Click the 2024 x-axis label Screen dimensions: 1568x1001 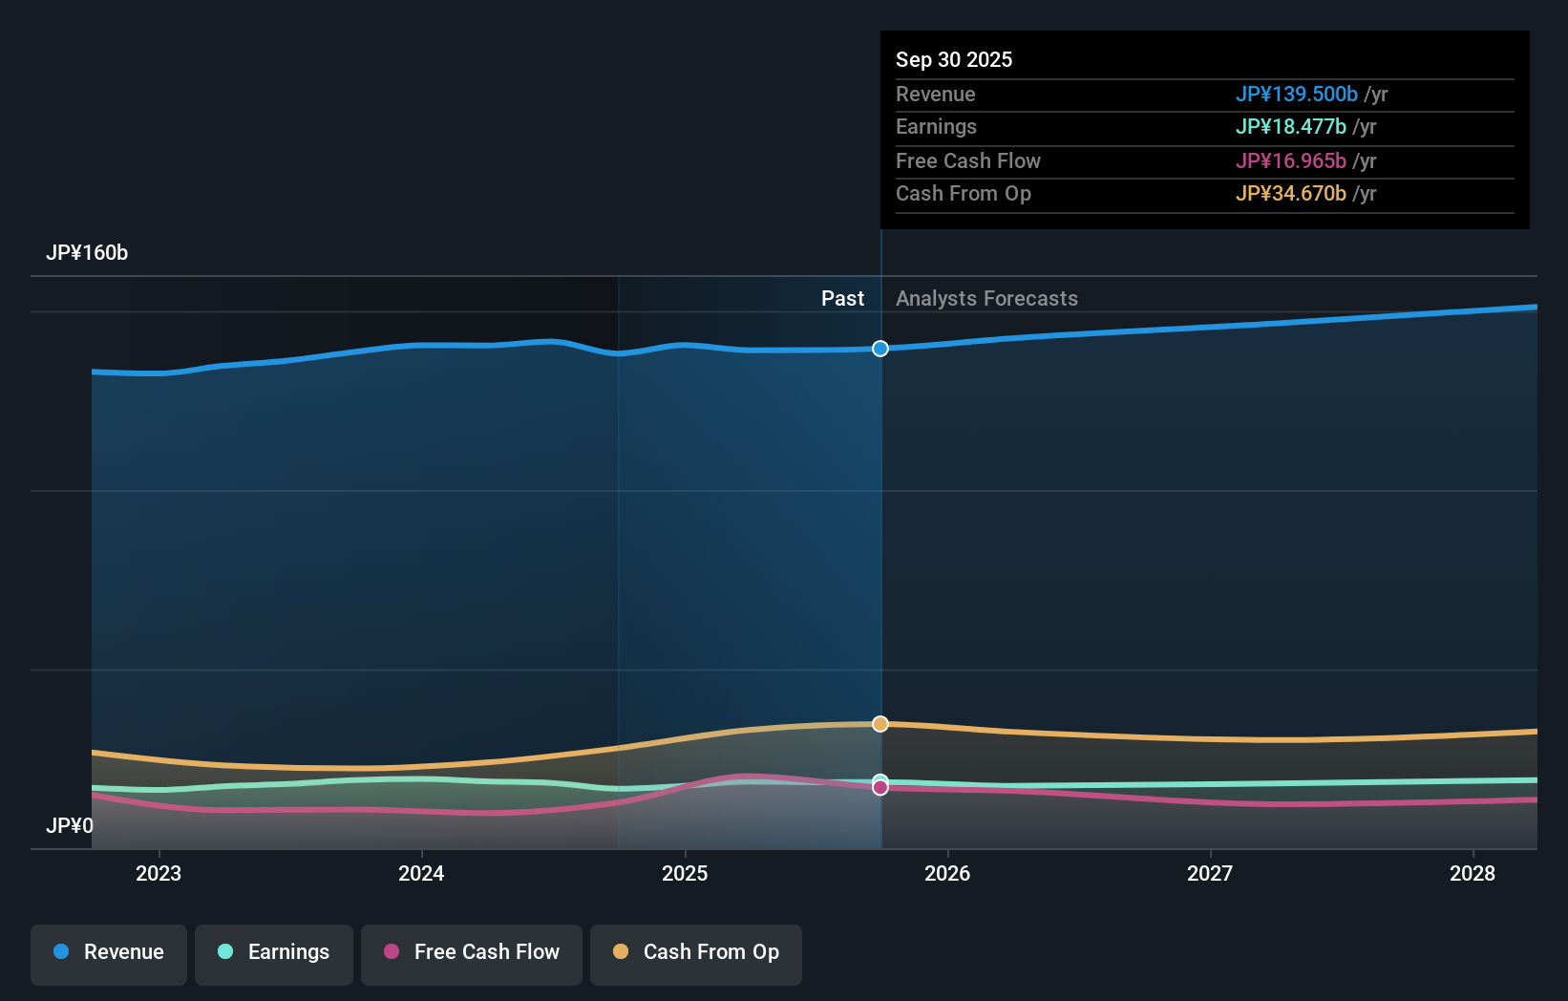tap(421, 873)
